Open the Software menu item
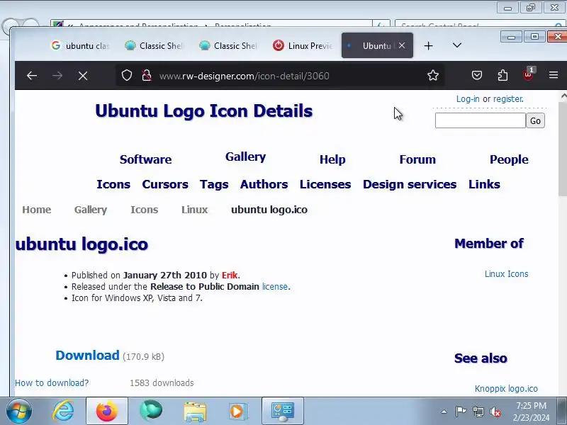Screen dimensions: 567x425 click(x=145, y=159)
